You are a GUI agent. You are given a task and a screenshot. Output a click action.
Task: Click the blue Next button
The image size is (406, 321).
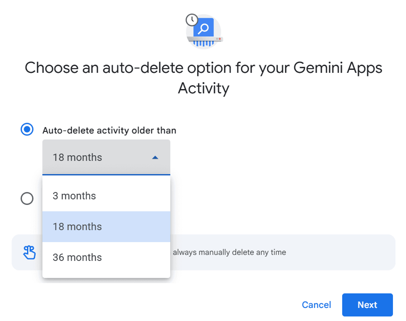367,305
